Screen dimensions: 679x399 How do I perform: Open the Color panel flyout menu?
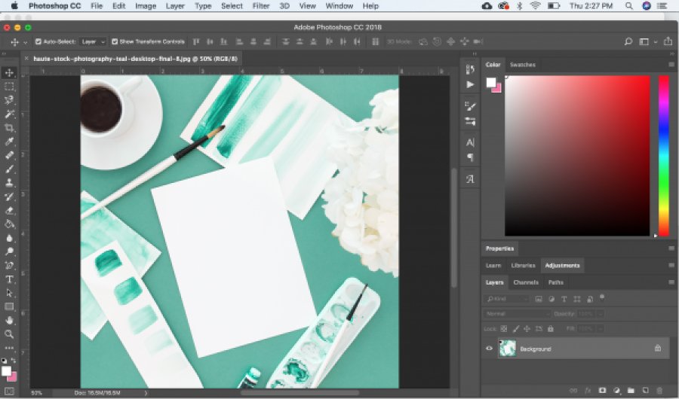coord(671,65)
